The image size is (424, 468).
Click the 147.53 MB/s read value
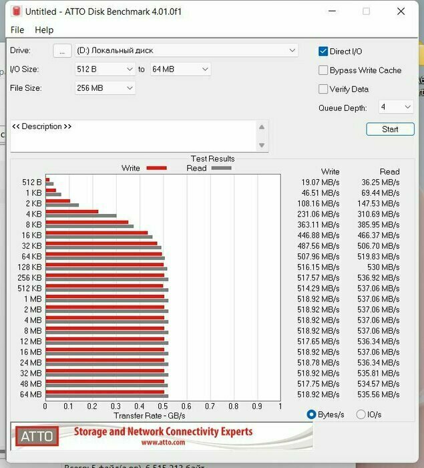(x=379, y=203)
